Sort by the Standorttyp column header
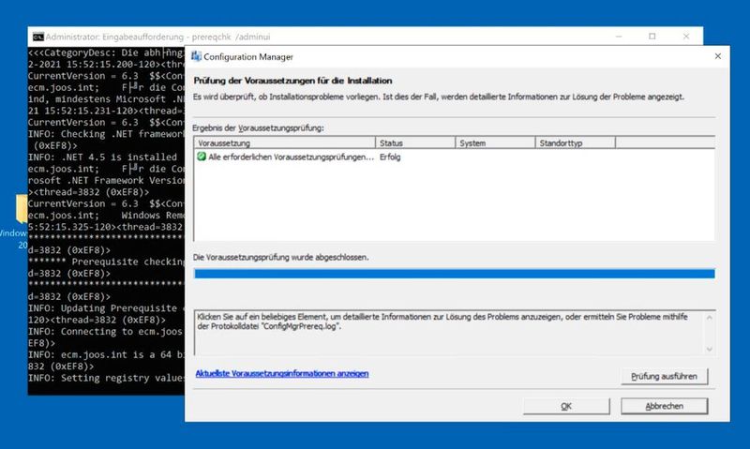750x449 pixels. coord(575,142)
